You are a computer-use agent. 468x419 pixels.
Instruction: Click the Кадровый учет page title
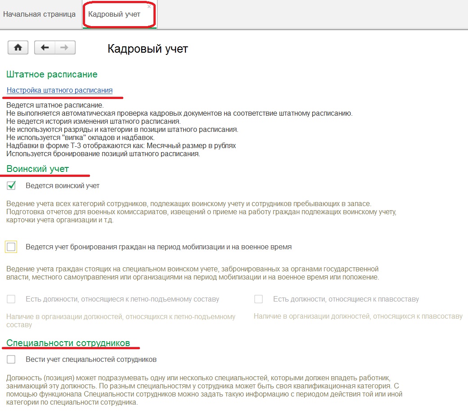point(148,49)
